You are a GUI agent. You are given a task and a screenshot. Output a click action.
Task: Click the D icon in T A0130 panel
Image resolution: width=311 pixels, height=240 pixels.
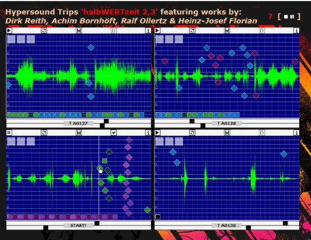pyautogui.click(x=262, y=133)
